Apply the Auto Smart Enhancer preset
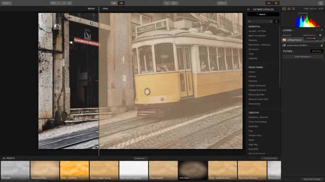The width and height of the screenshot is (325, 182). pyautogui.click(x=252, y=170)
